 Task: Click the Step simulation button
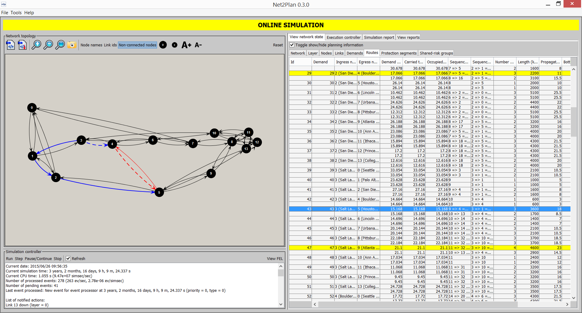19,258
